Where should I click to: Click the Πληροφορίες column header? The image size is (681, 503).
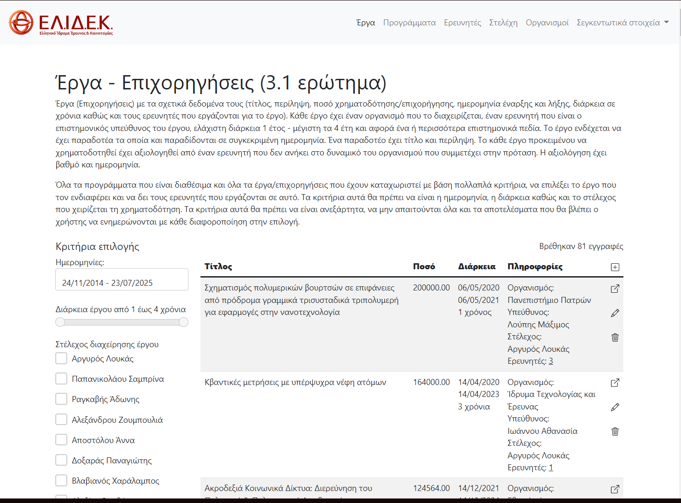tap(535, 266)
